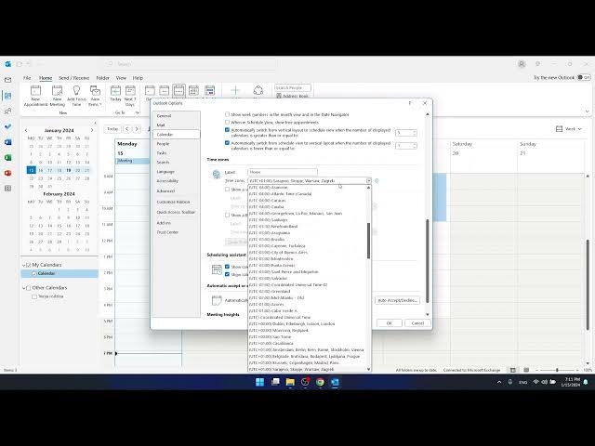Collapse the My Calendars group
The image size is (595, 446).
click(24, 265)
